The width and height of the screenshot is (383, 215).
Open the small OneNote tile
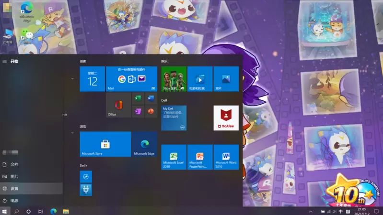pos(138,111)
